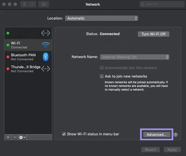The height and width of the screenshot is (156, 186).
Task: Open help with the question mark button
Action: coord(176,135)
